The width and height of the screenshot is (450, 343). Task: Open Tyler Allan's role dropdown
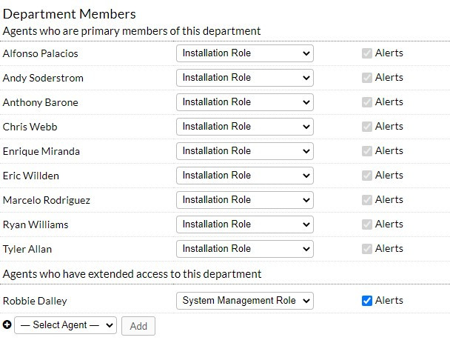point(244,249)
